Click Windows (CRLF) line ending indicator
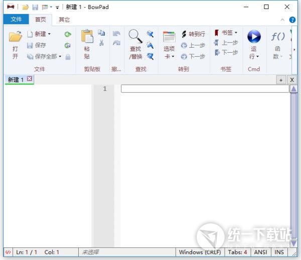Image resolution: width=301 pixels, height=260 pixels. pyautogui.click(x=199, y=252)
